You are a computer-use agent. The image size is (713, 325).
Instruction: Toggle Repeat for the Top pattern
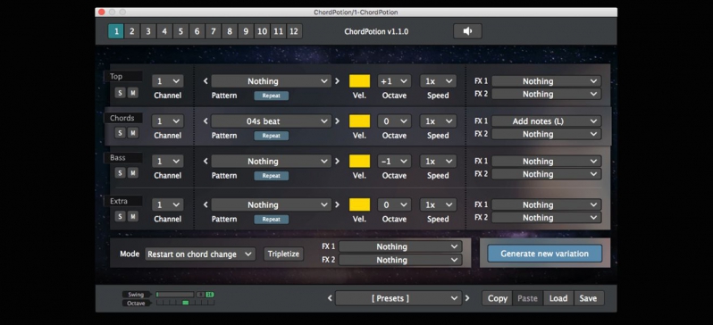(x=271, y=96)
